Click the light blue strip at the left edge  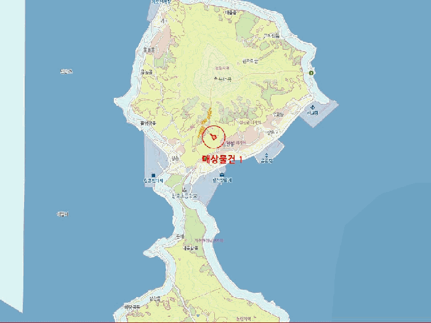pos(11,154)
